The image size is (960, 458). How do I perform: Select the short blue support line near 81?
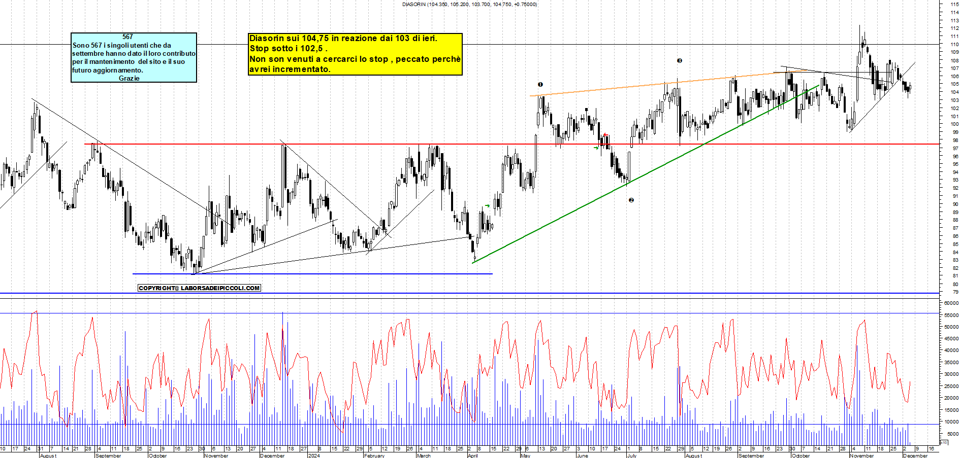pyautogui.click(x=312, y=274)
